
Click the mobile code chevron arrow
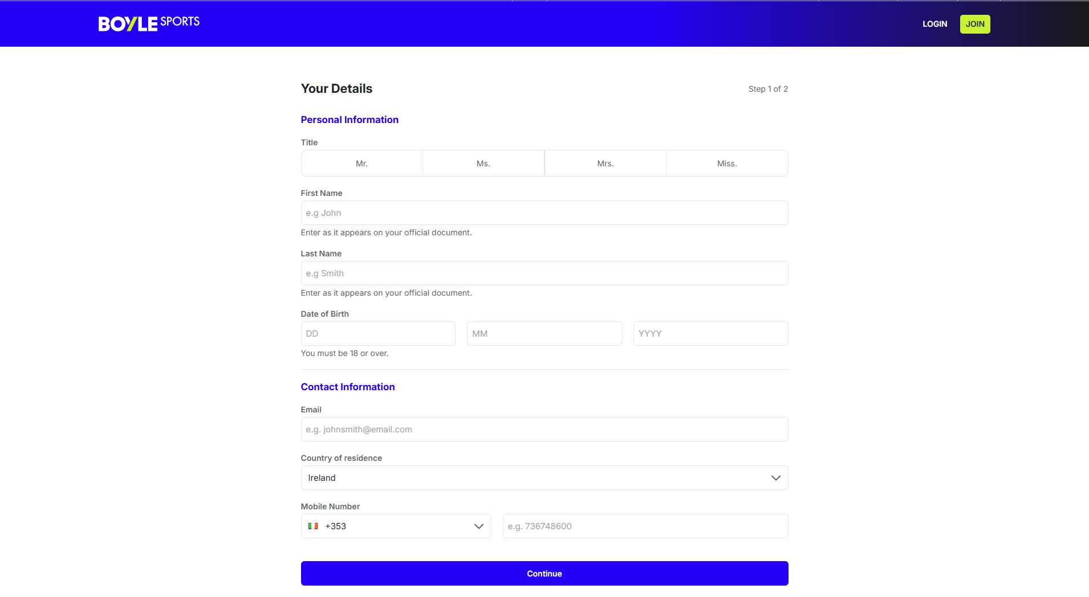pos(479,526)
